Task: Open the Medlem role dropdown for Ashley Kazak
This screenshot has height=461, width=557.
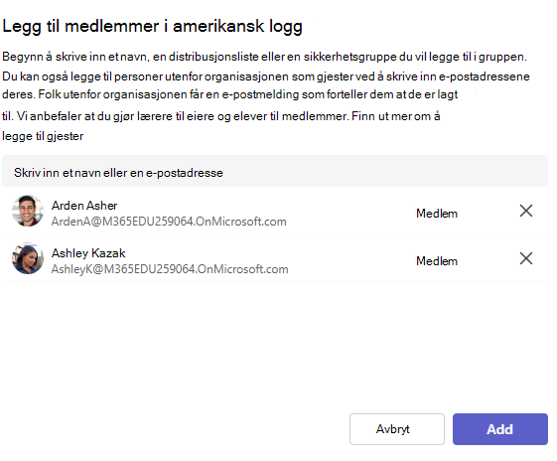Action: [437, 261]
